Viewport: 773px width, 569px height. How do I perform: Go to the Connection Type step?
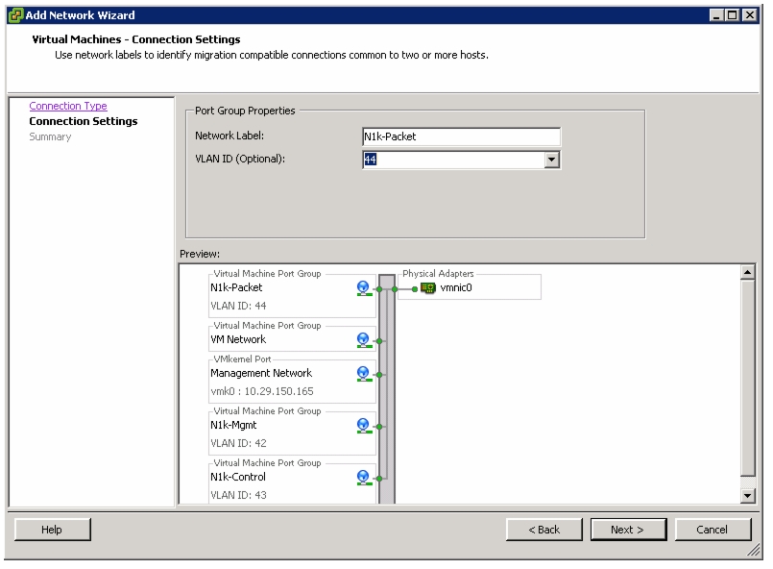[68, 106]
